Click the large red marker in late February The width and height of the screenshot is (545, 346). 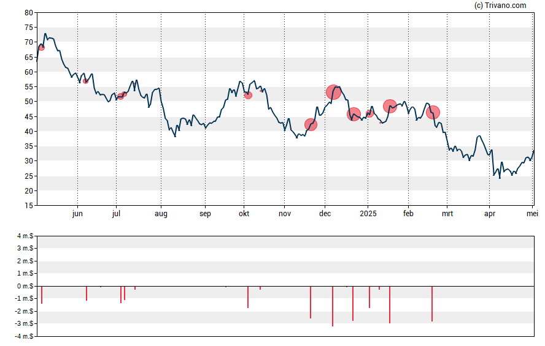[433, 112]
